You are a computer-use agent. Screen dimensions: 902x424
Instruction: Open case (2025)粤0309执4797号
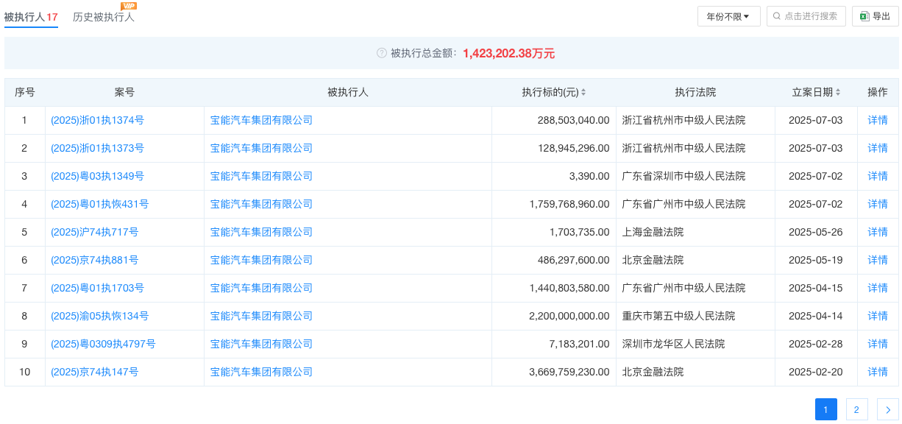[x=103, y=344]
